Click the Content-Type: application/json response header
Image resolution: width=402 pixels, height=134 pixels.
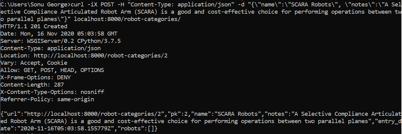[50, 48]
